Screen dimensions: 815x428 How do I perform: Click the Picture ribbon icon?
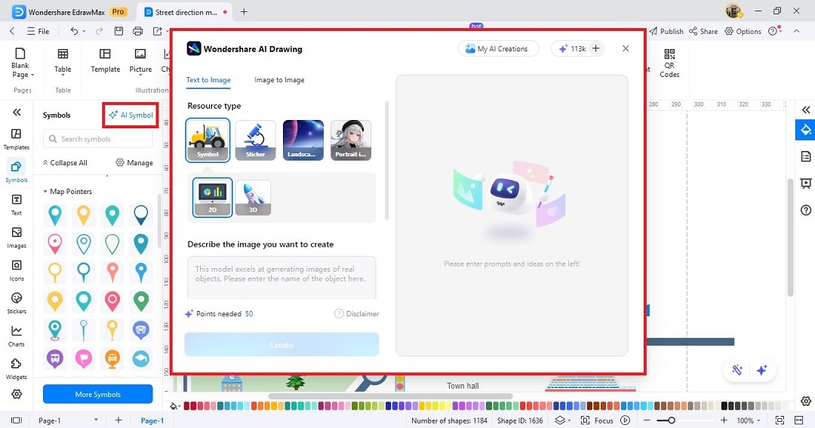[140, 61]
